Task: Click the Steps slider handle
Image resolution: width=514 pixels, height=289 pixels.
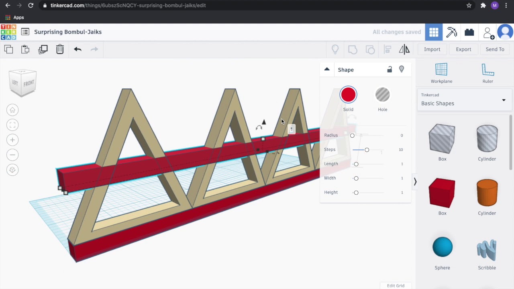Action: pyautogui.click(x=367, y=150)
